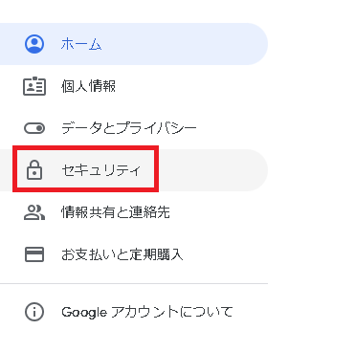
Task: Open 情報共有と連絡先 text entry
Action: (116, 212)
